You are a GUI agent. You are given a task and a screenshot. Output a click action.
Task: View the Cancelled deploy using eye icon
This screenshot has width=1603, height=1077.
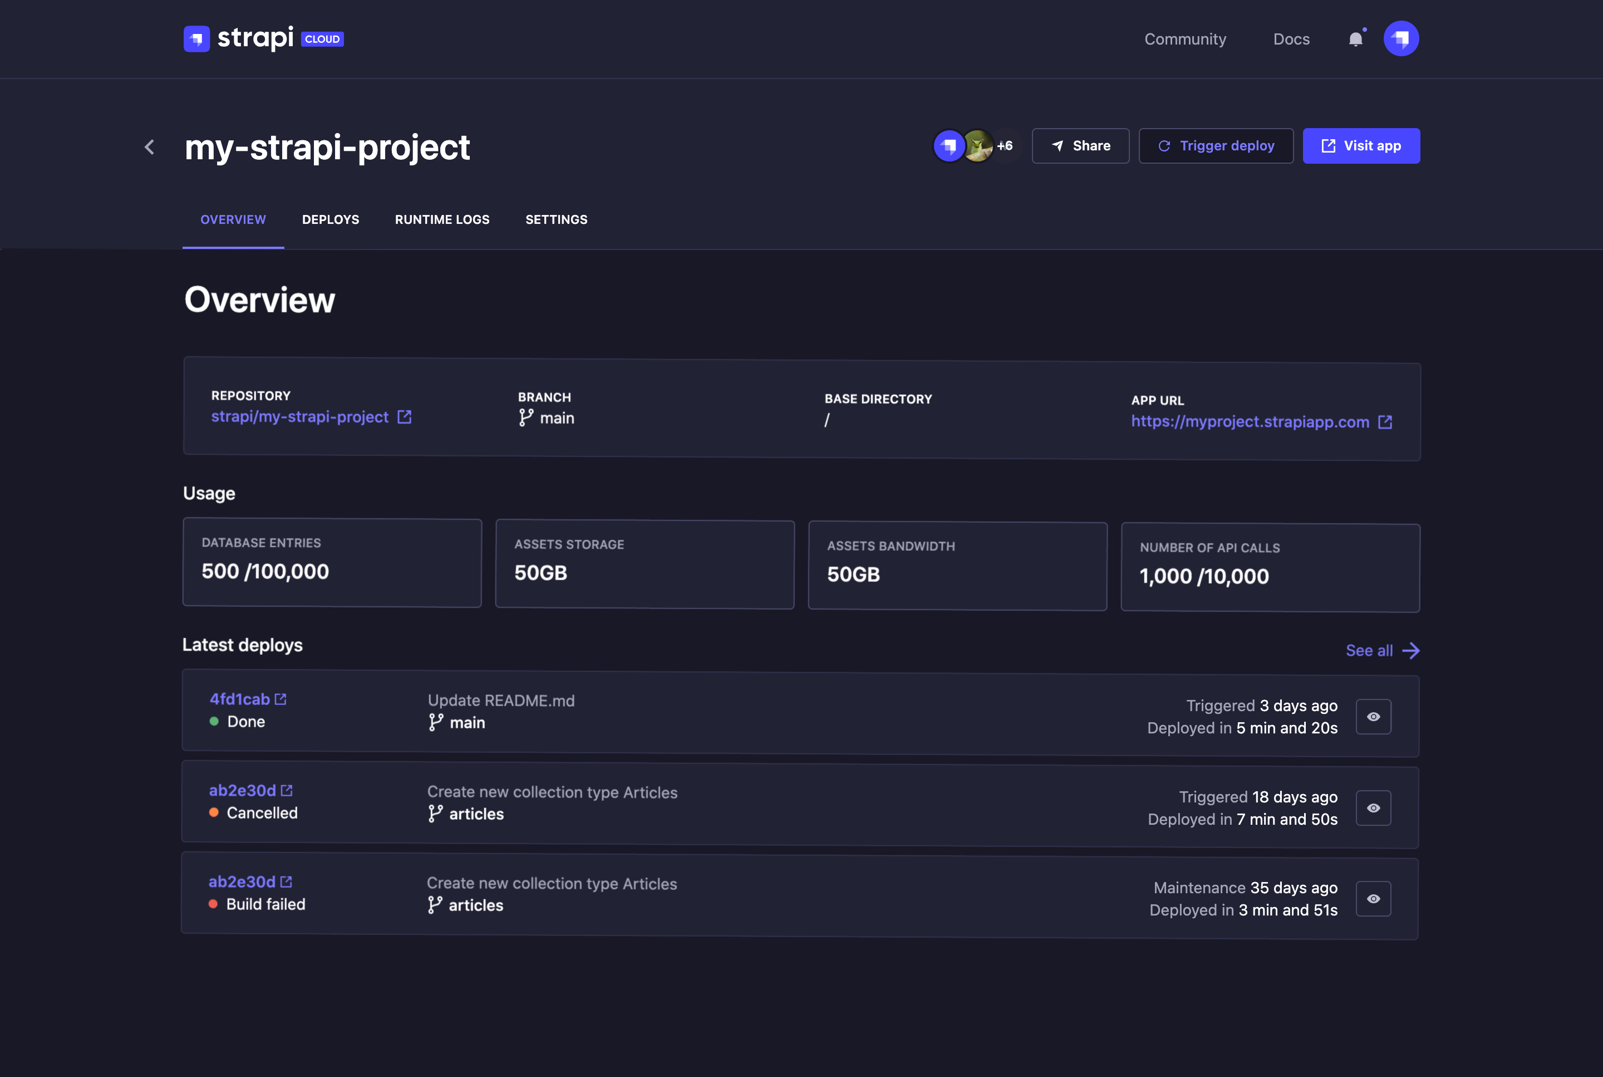1373,807
